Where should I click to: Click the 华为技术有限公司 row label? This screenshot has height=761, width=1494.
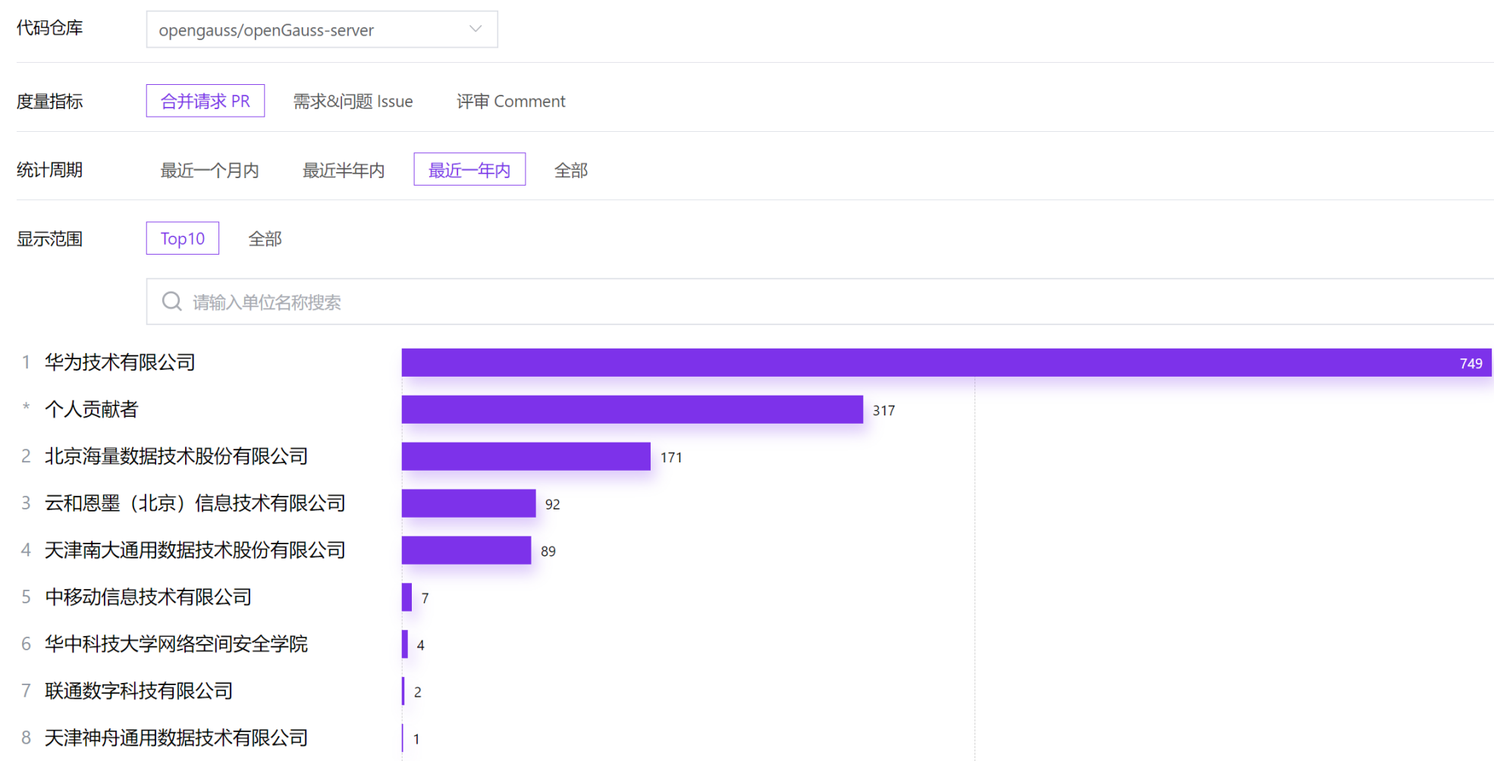point(120,362)
